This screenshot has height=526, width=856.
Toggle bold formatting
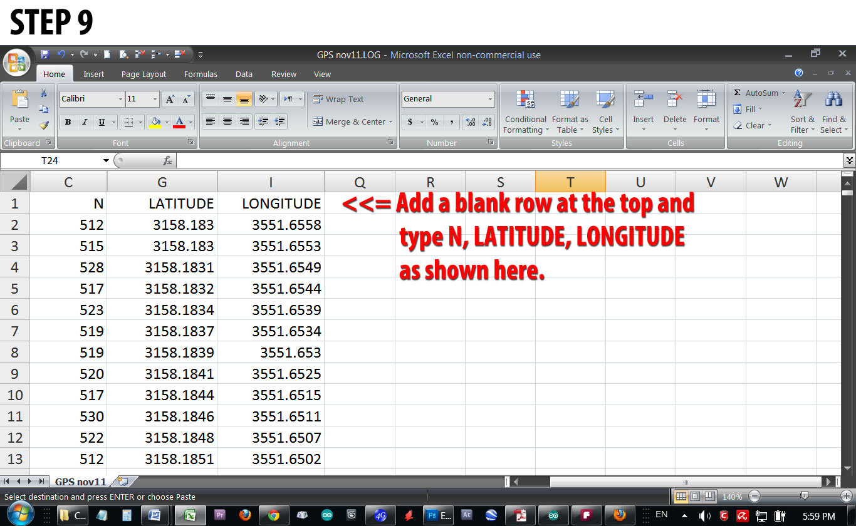click(67, 121)
